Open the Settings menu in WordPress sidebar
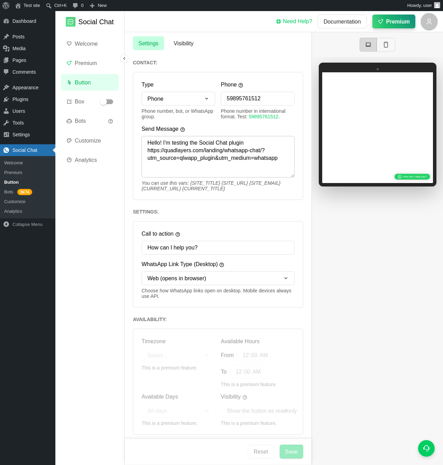This screenshot has width=443, height=465. pyautogui.click(x=28, y=135)
